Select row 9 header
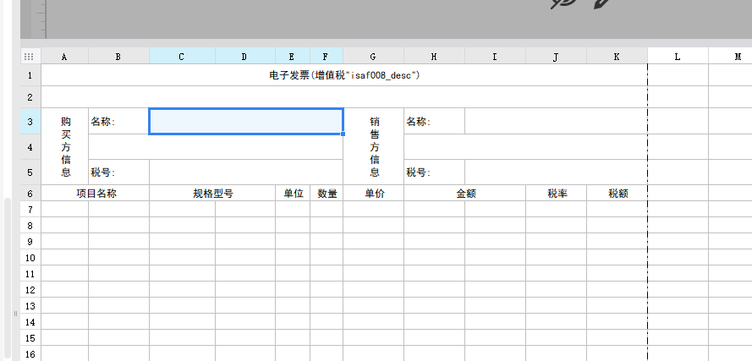 (30, 242)
